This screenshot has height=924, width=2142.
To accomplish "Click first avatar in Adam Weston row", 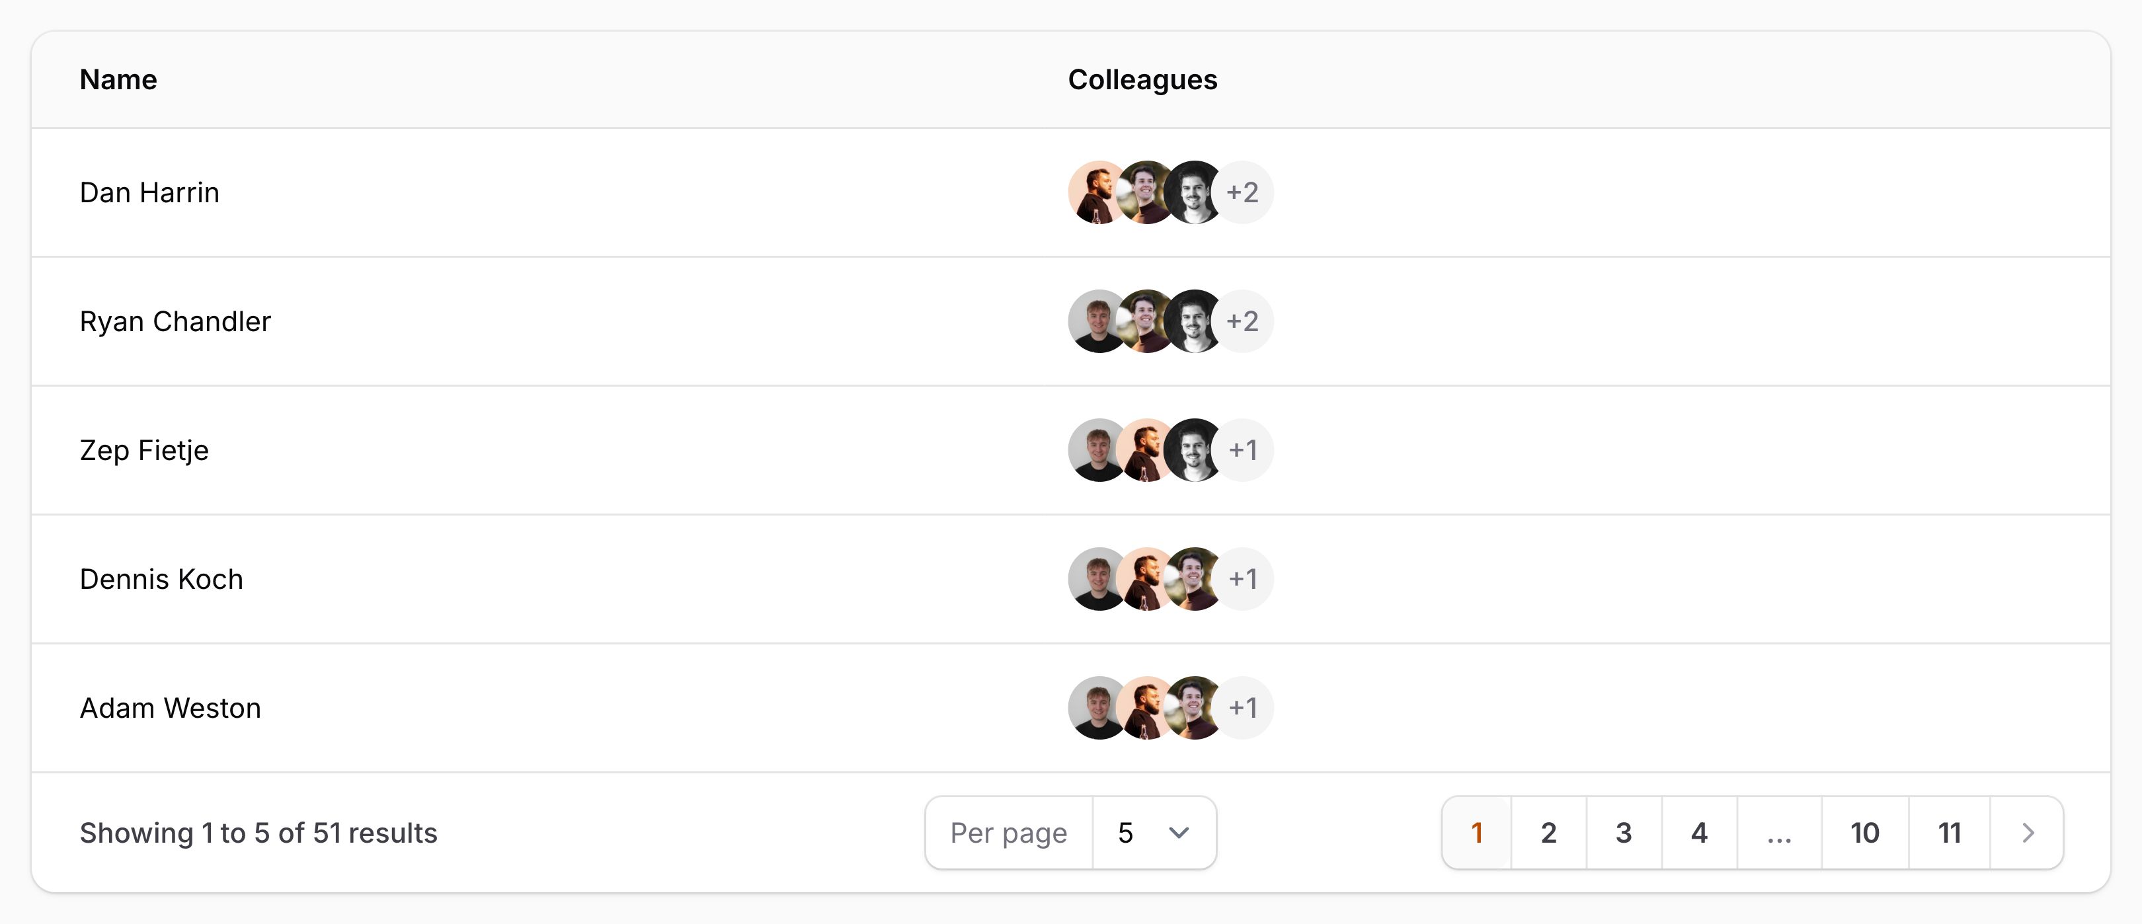I will pyautogui.click(x=1093, y=708).
